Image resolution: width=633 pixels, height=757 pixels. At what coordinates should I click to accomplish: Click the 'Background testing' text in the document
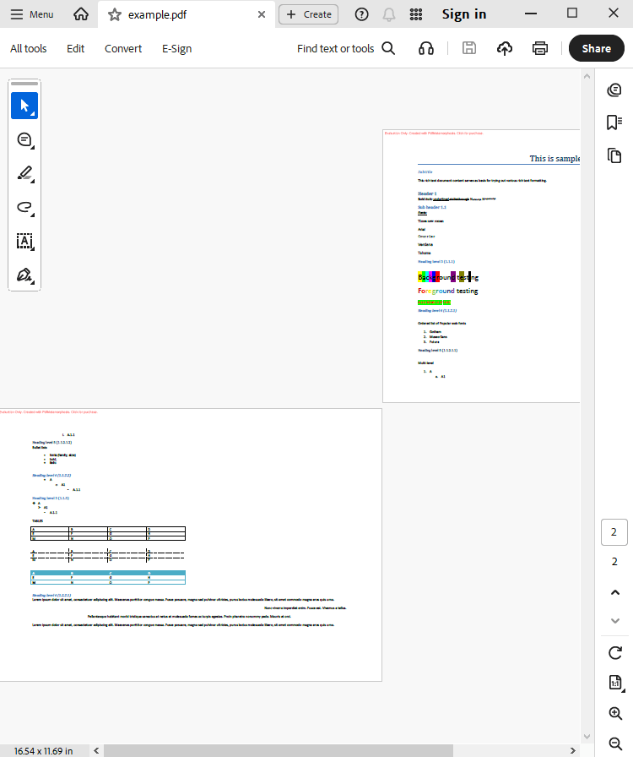(x=448, y=277)
